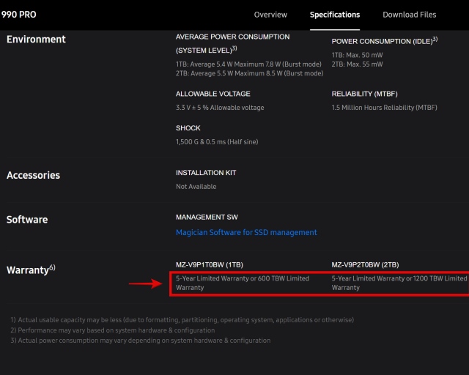This screenshot has width=469, height=375.
Task: Click the Software section heading
Action: coord(27,220)
